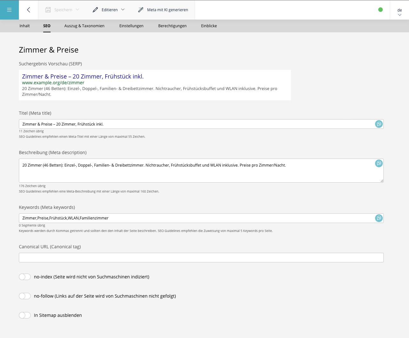Enable the no-follow toggle
409x338 pixels.
point(25,296)
